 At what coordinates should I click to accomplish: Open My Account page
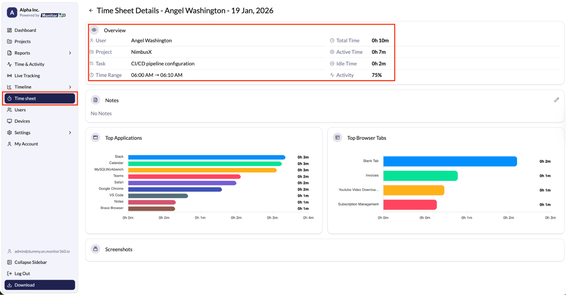pyautogui.click(x=40, y=144)
